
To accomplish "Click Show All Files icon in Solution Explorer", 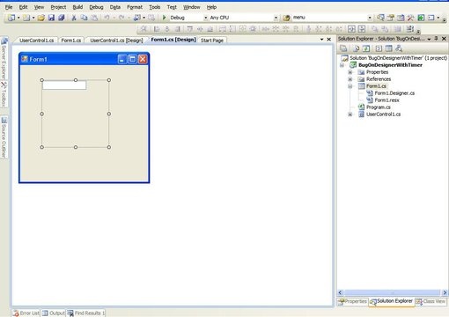I will 356,48.
